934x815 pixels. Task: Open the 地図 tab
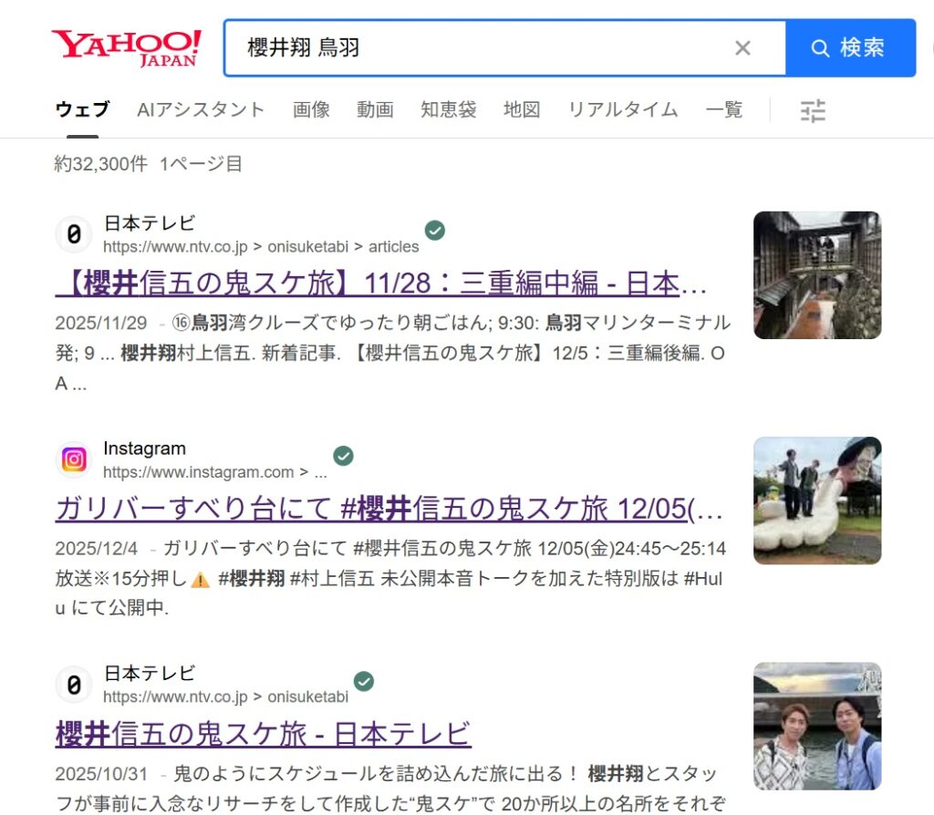tap(522, 110)
